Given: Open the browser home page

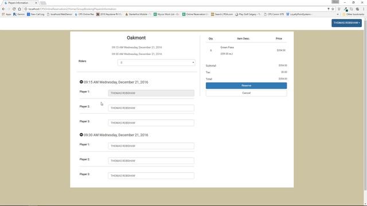Looking at the screenshot, I should [19, 9].
